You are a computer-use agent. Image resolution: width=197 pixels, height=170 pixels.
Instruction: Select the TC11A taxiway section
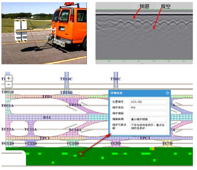(31, 129)
